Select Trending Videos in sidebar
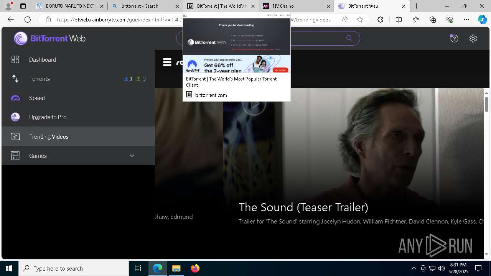 78,136
